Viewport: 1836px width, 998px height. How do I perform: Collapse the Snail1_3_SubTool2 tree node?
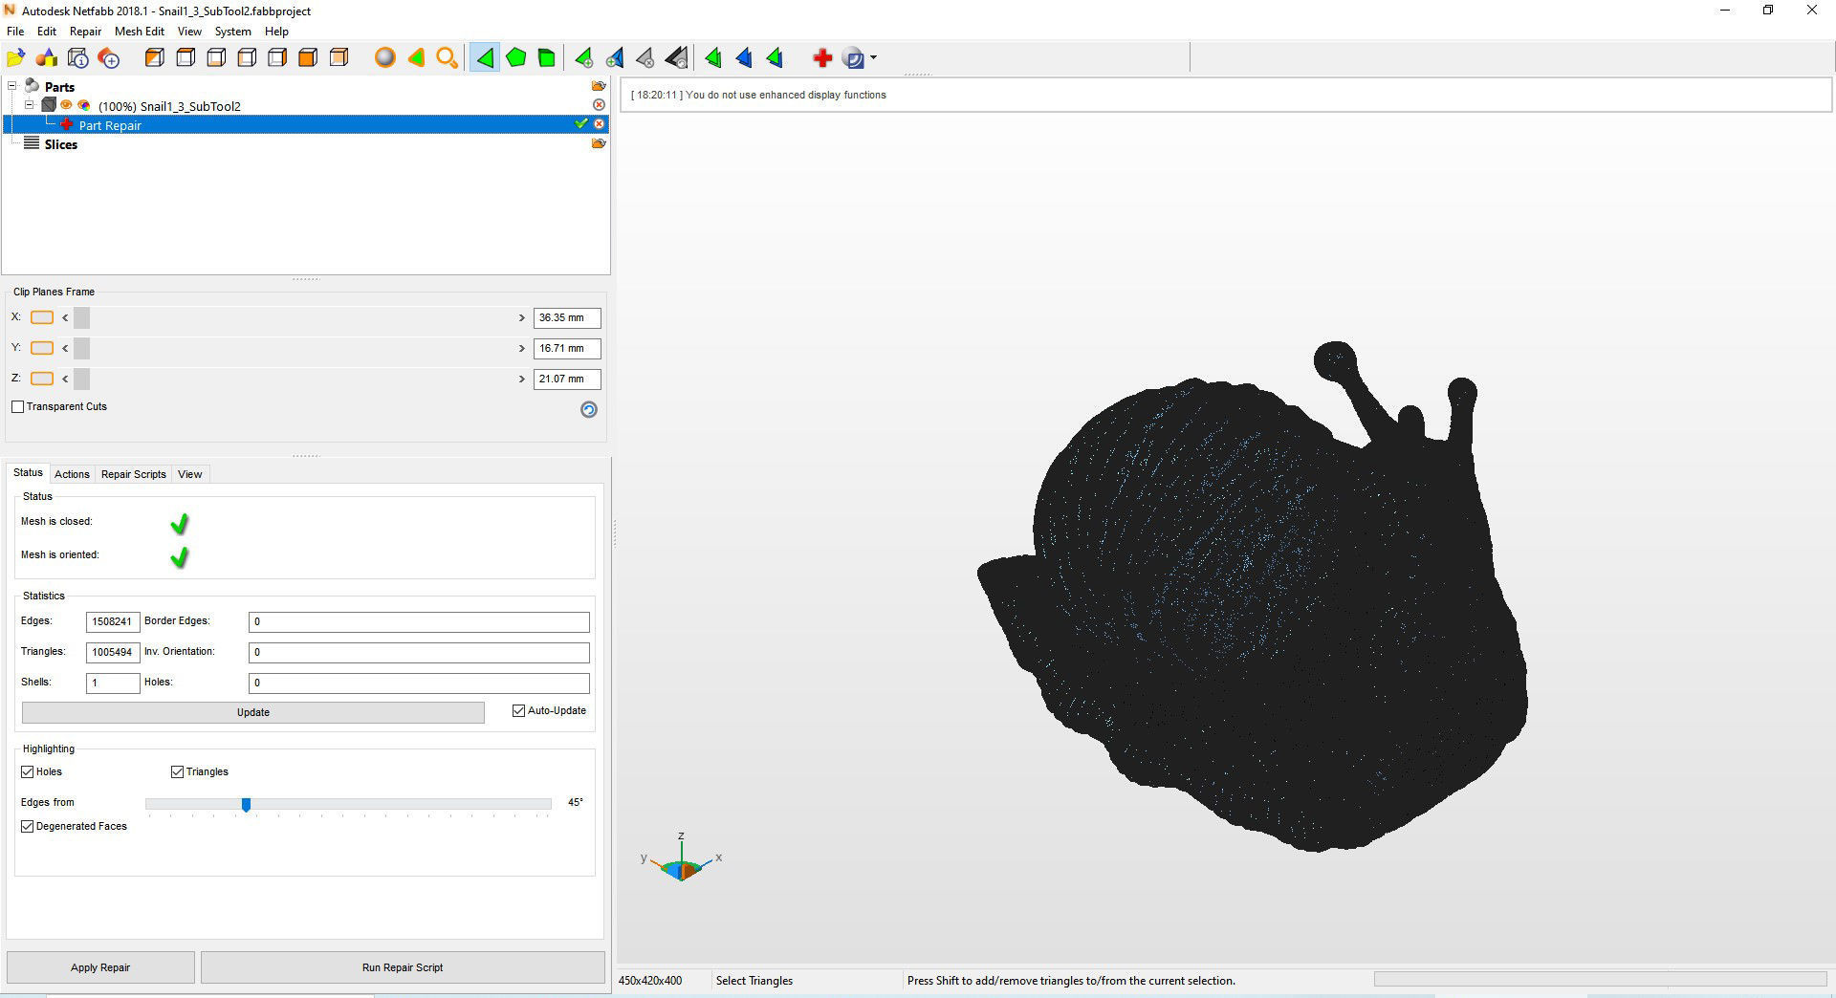tap(30, 105)
